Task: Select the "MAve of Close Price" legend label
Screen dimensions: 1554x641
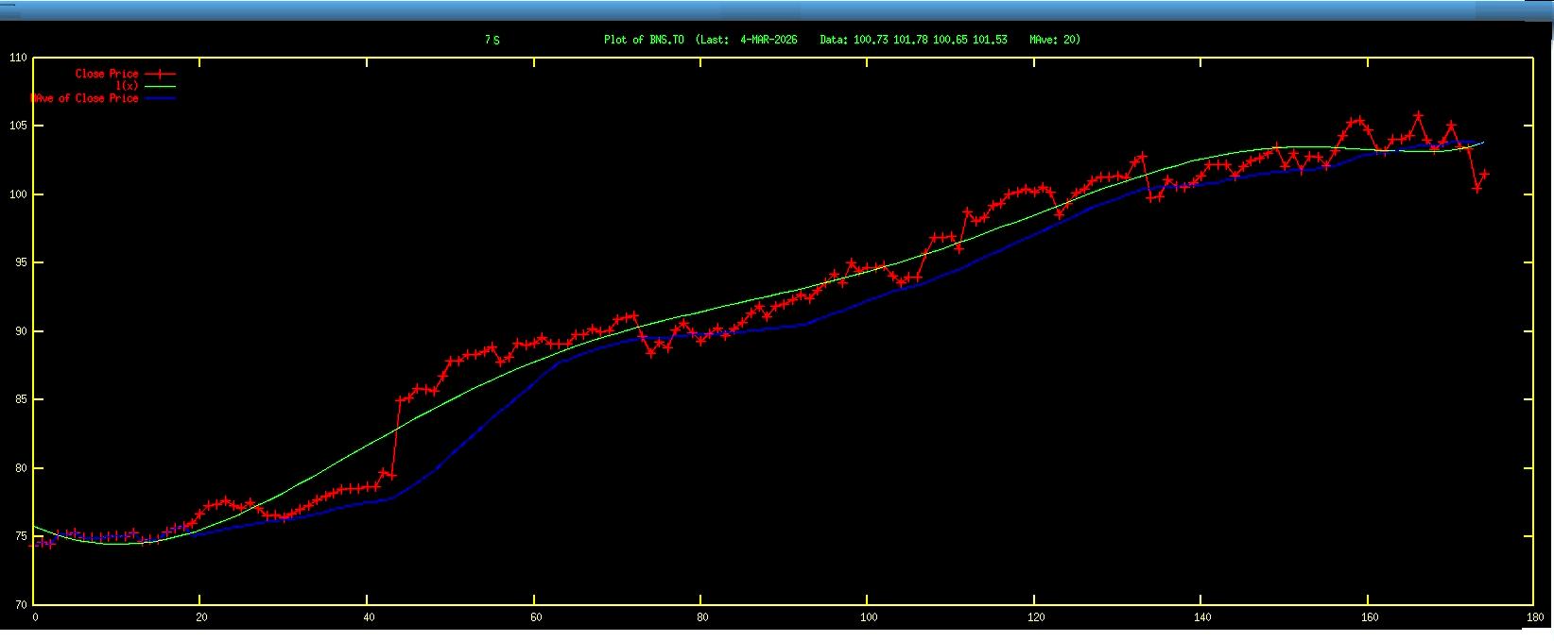Action: coord(84,98)
